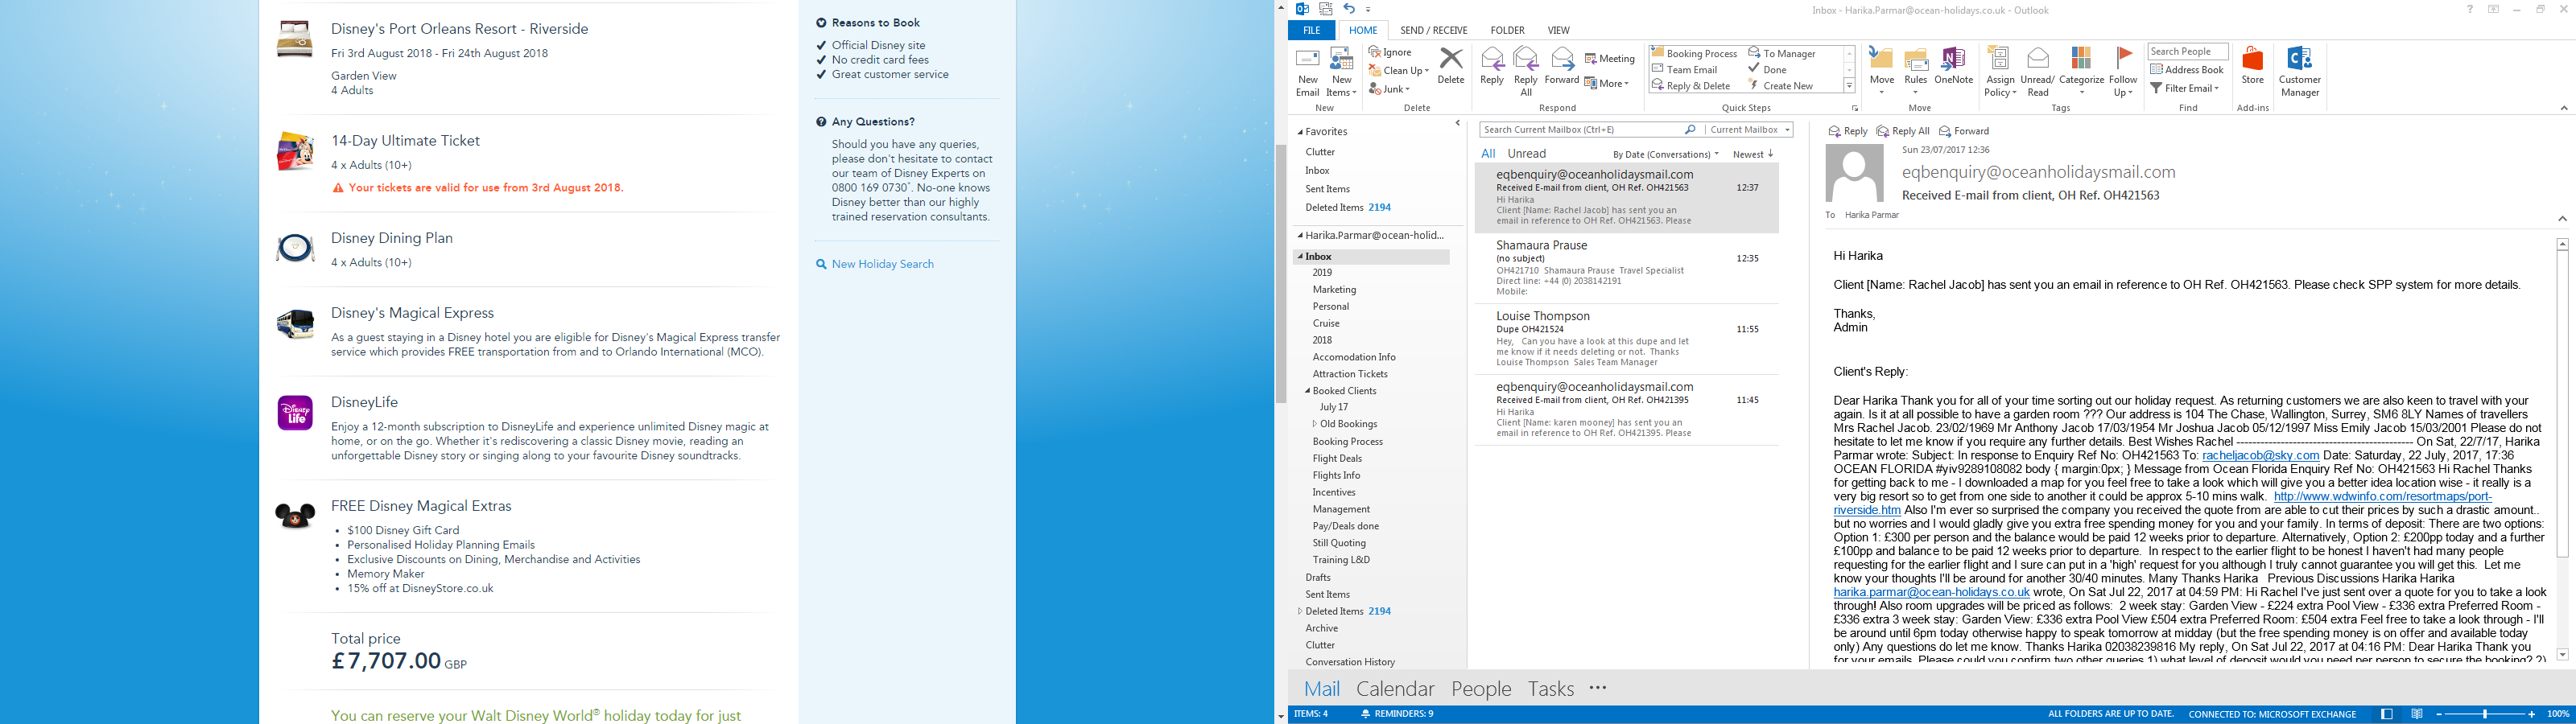Minimize the folder pane
This screenshot has width=2576, height=724.
click(x=1457, y=124)
